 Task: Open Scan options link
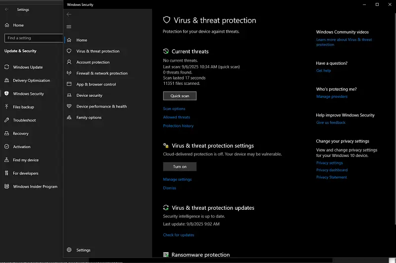[x=174, y=109]
